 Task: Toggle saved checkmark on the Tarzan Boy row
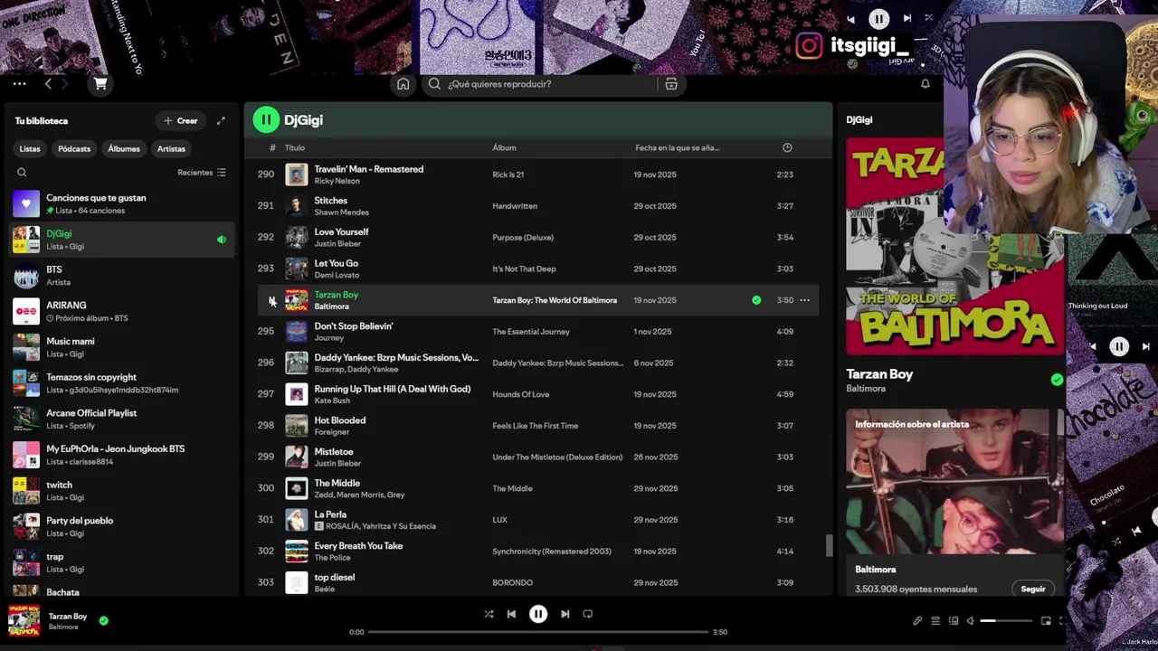pyautogui.click(x=756, y=300)
